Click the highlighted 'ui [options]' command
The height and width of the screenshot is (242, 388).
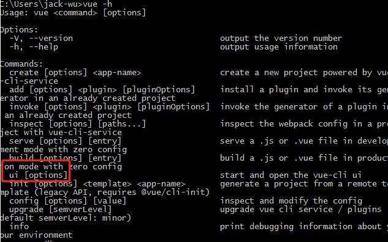(39, 175)
